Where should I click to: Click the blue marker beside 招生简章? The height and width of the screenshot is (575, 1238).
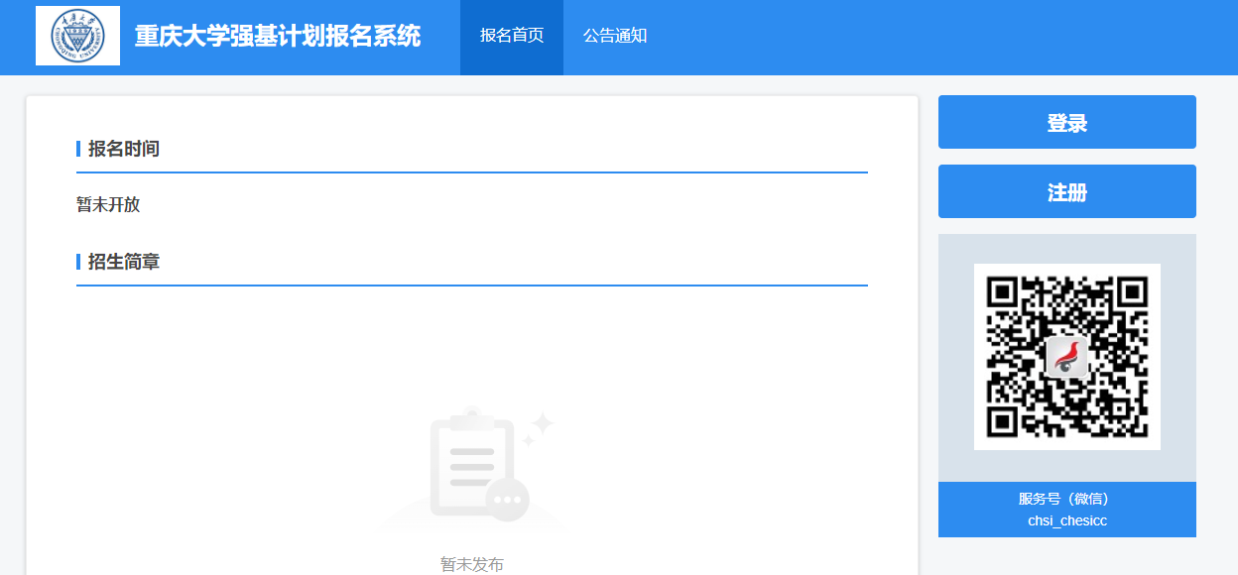coord(78,262)
